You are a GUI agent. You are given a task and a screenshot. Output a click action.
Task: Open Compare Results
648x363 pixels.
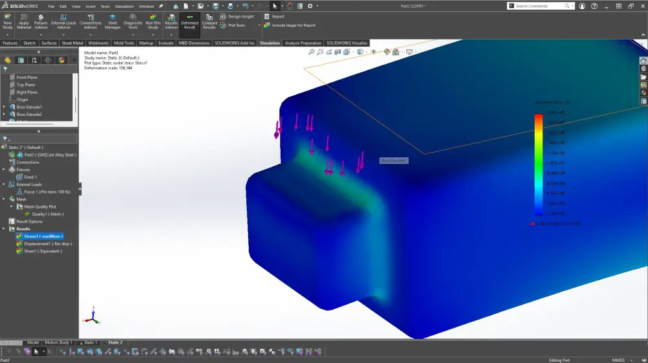click(x=209, y=21)
